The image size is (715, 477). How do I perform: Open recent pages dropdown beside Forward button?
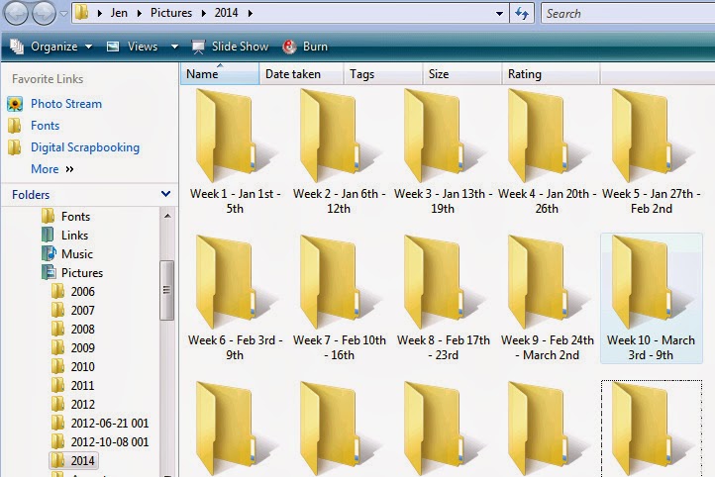pyautogui.click(x=63, y=14)
